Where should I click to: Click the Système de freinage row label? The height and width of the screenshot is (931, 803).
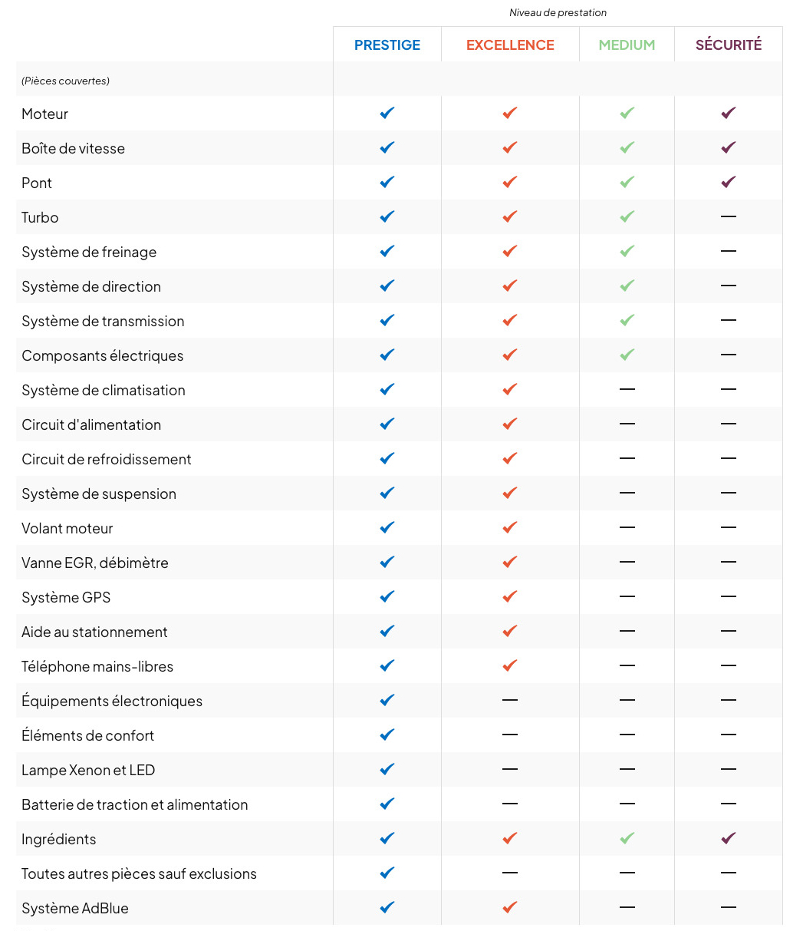(x=89, y=252)
